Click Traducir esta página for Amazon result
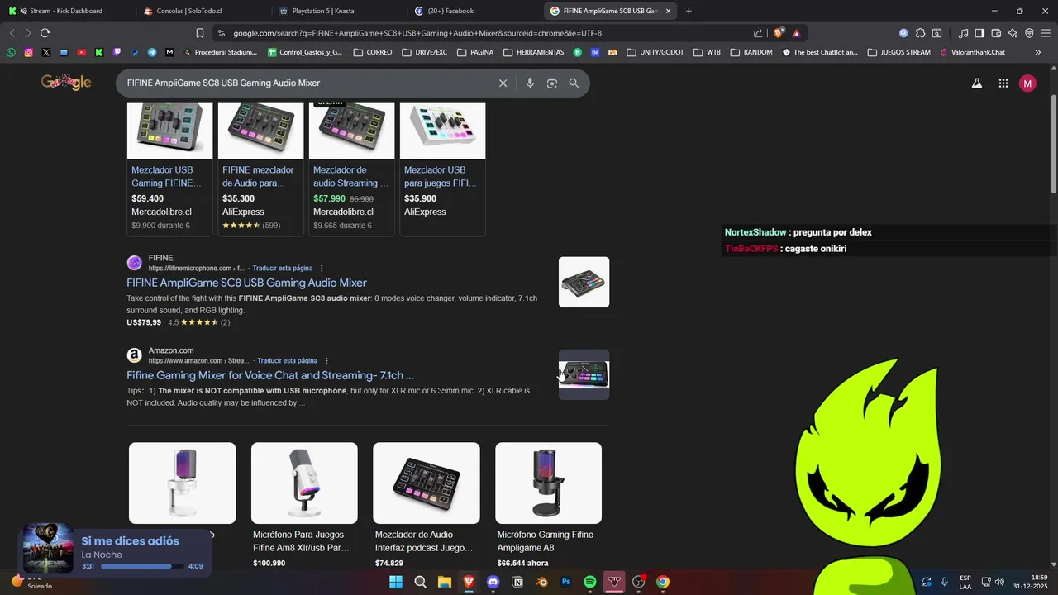 coord(287,361)
